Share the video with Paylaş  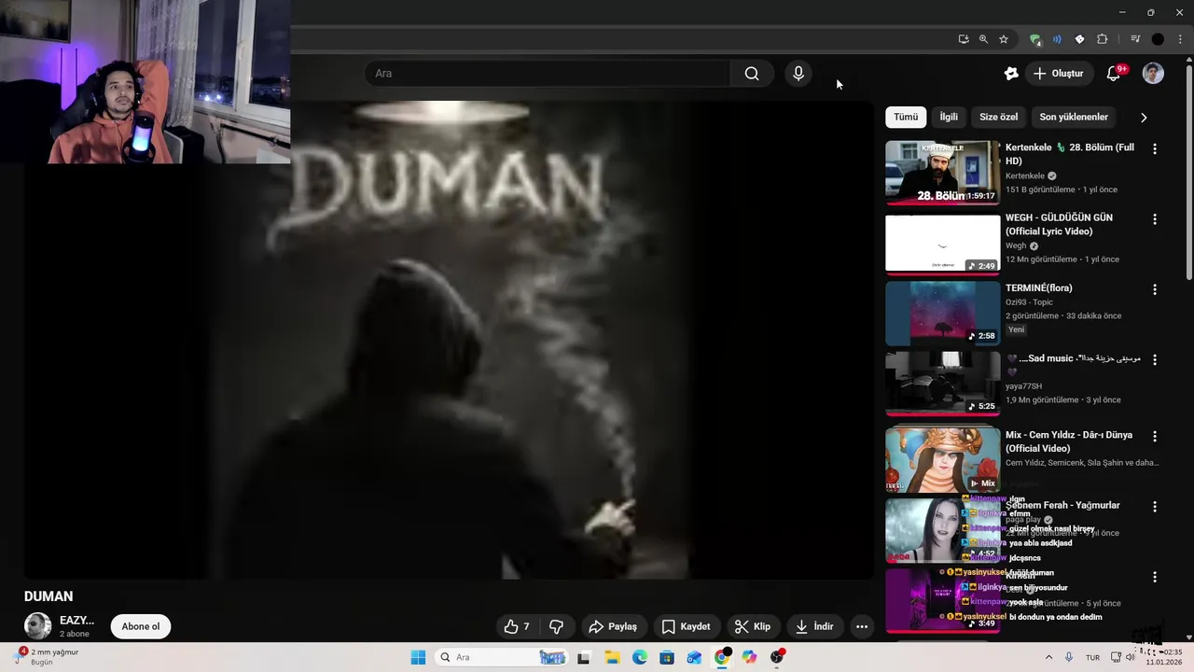coord(613,626)
